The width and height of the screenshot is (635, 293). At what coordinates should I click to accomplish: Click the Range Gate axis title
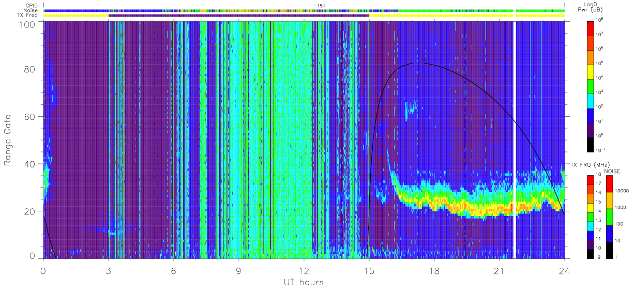coord(8,141)
